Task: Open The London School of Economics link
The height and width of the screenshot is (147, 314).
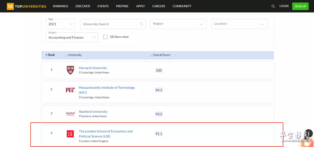Action: click(106, 134)
